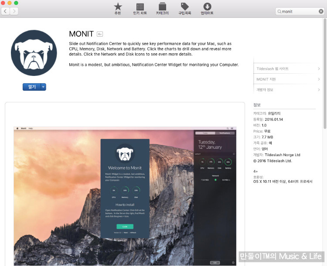Click the green Close button in the screenshot
327x266 pixels.
tap(125, 227)
